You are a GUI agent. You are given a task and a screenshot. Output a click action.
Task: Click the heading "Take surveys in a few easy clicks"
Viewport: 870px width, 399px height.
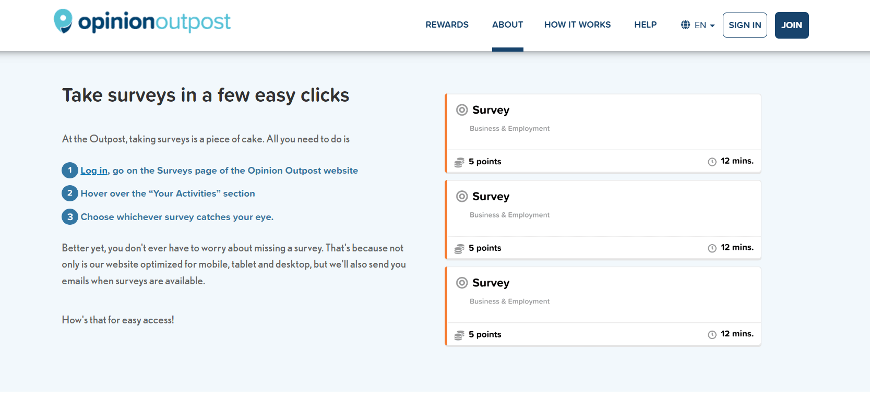click(206, 95)
